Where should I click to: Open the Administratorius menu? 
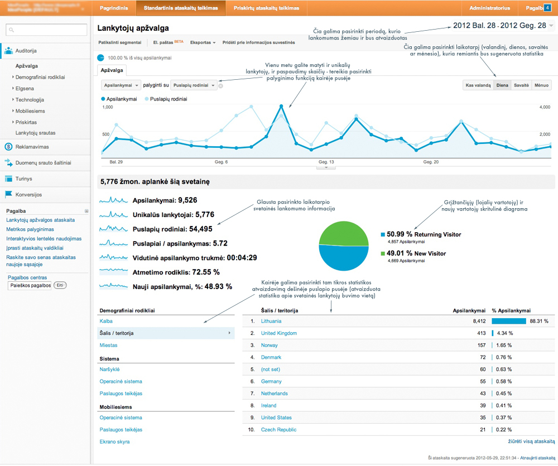pos(490,8)
